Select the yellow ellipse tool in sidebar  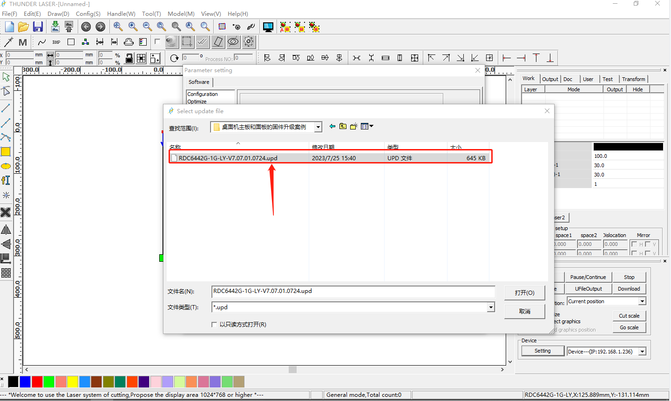[6, 166]
